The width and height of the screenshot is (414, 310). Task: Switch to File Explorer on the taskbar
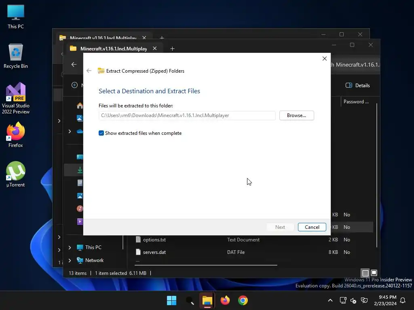pos(207,300)
